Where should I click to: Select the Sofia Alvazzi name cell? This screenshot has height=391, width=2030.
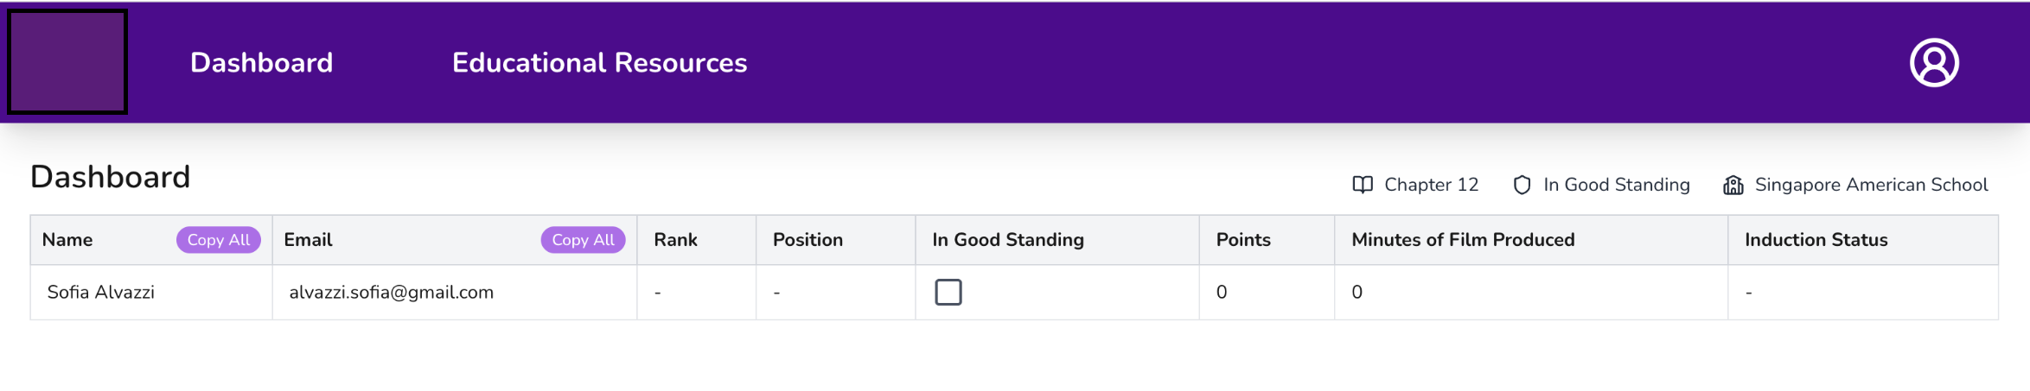coord(151,292)
